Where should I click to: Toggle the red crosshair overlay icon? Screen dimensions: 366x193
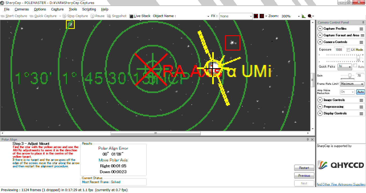(262, 16)
